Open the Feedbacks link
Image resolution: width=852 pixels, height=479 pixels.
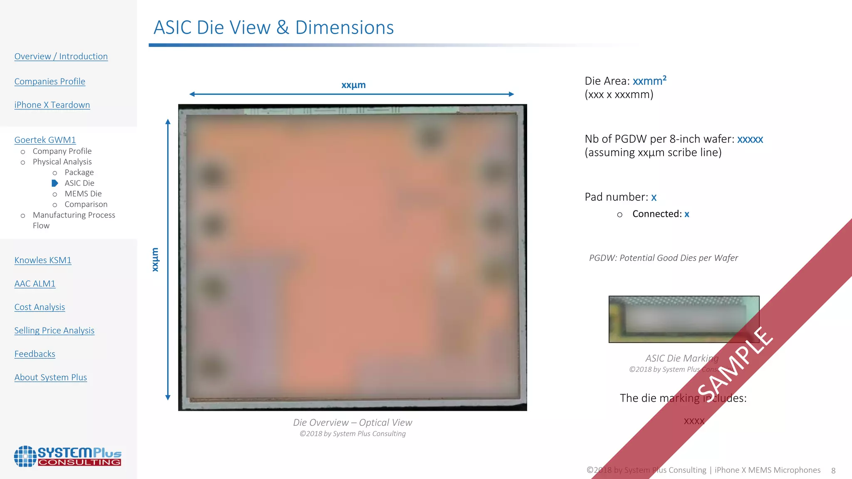click(35, 354)
